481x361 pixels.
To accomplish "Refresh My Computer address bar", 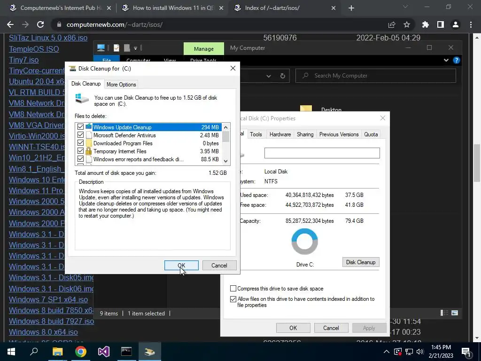I will click(282, 76).
